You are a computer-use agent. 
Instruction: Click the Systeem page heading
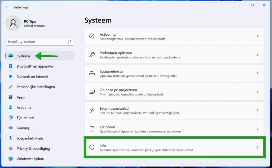tap(98, 20)
